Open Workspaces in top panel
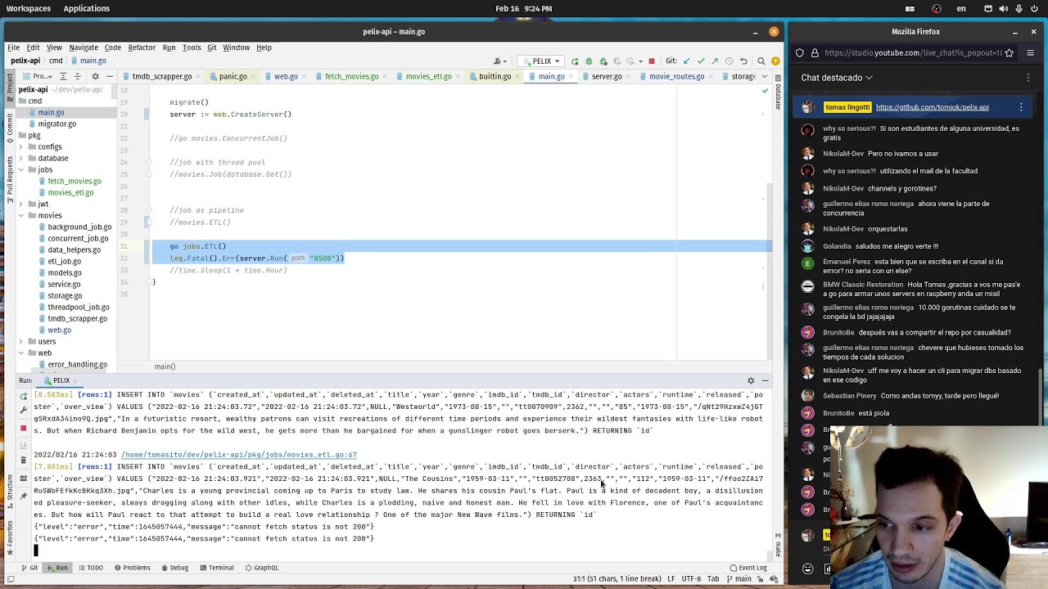Image resolution: width=1048 pixels, height=589 pixels. point(28,8)
